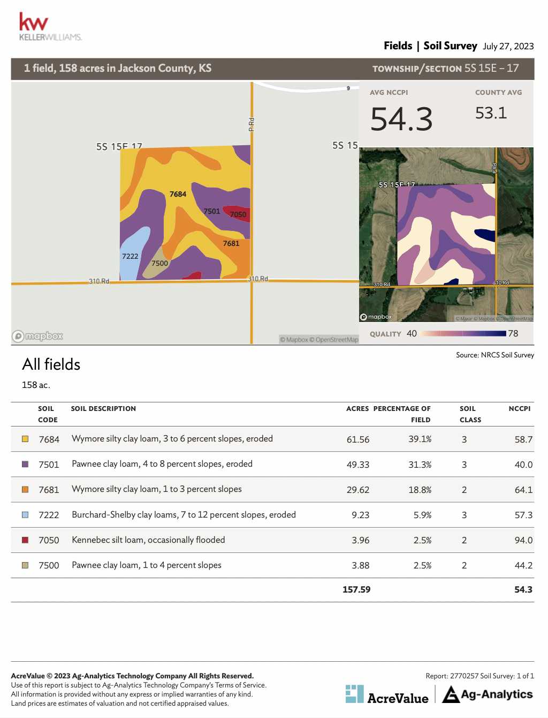Click the NCCPI value 64.1
Image resolution: width=548 pixels, height=718 pixels.
[523, 490]
